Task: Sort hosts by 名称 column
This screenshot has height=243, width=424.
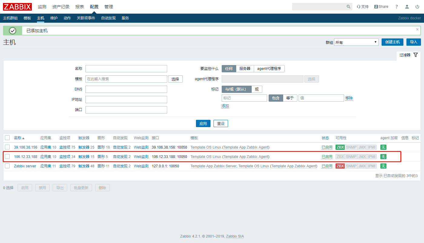Action: point(19,138)
